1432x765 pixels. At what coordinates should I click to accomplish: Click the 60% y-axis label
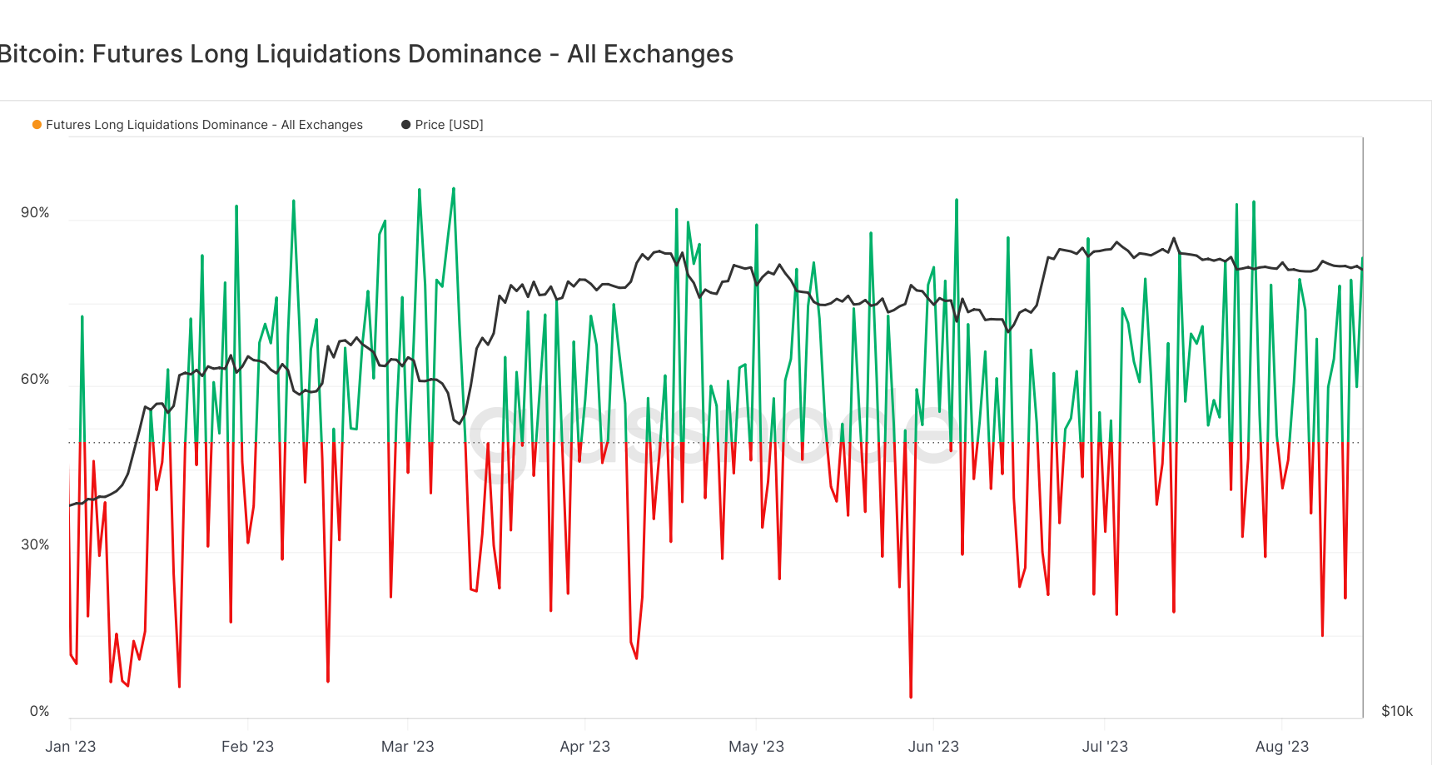(x=35, y=380)
